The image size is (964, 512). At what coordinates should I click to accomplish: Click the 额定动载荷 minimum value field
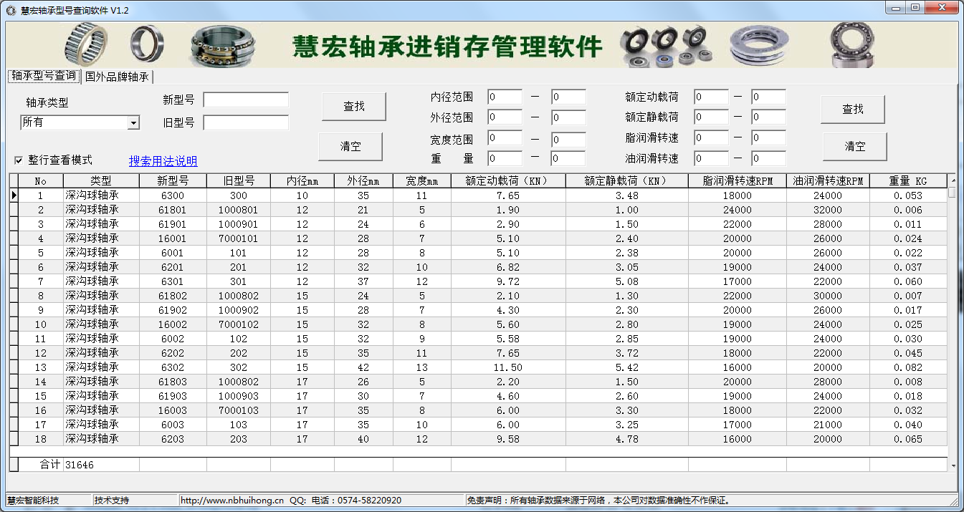711,97
